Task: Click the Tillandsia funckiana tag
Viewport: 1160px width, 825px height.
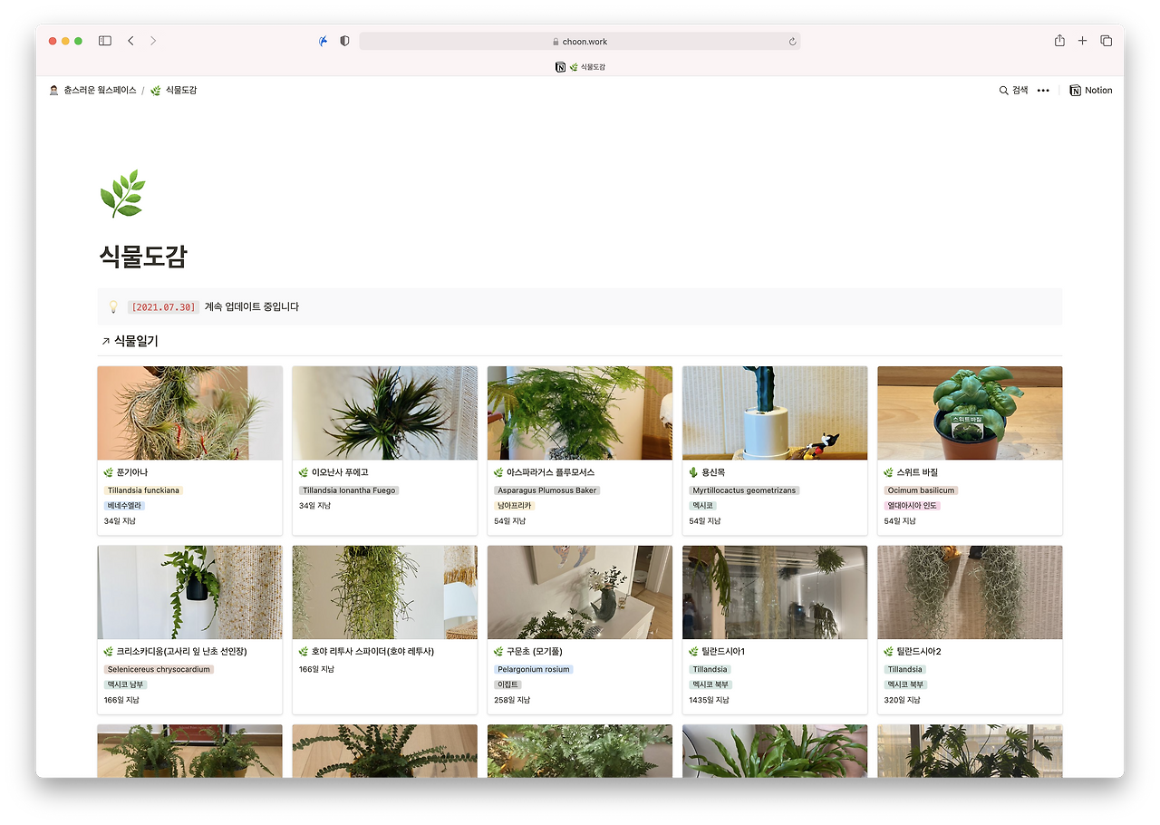Action: [143, 490]
